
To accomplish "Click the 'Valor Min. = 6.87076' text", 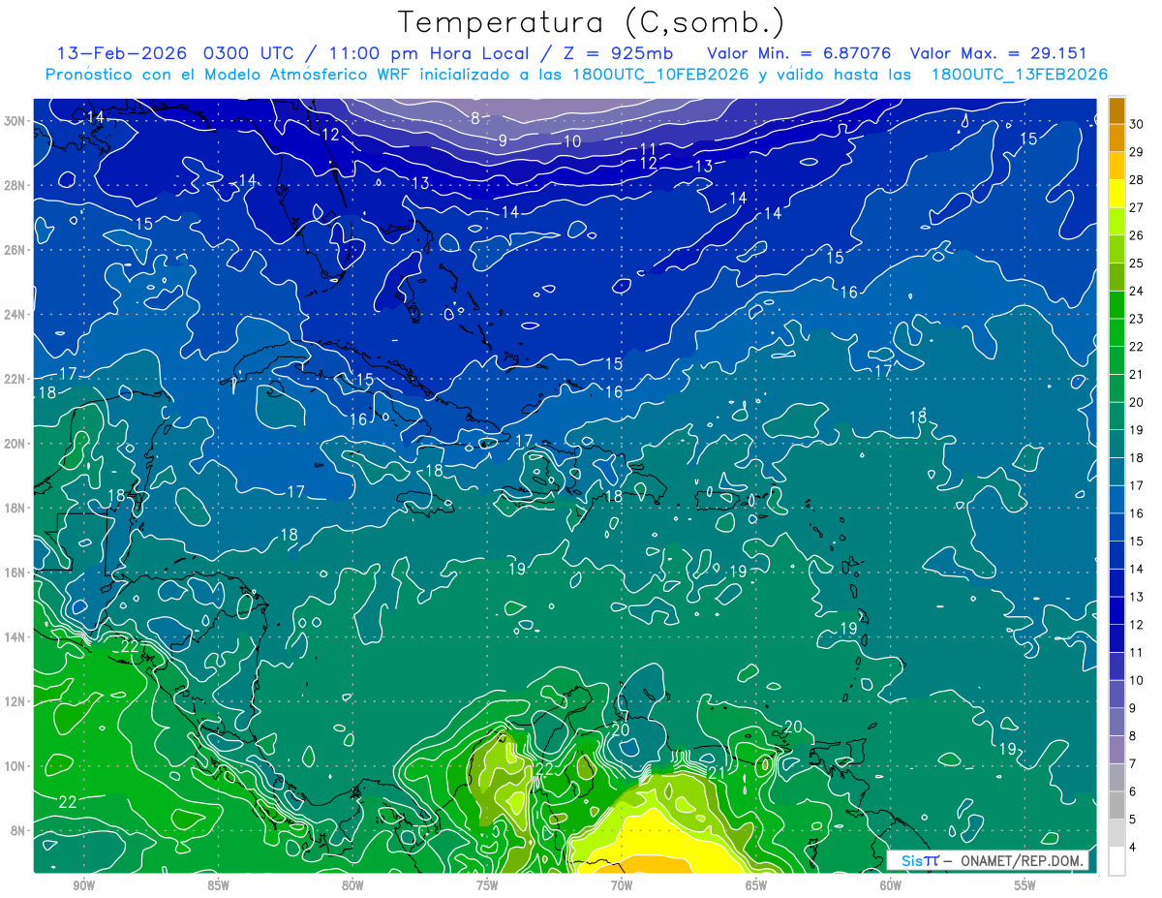I will pos(801,53).
